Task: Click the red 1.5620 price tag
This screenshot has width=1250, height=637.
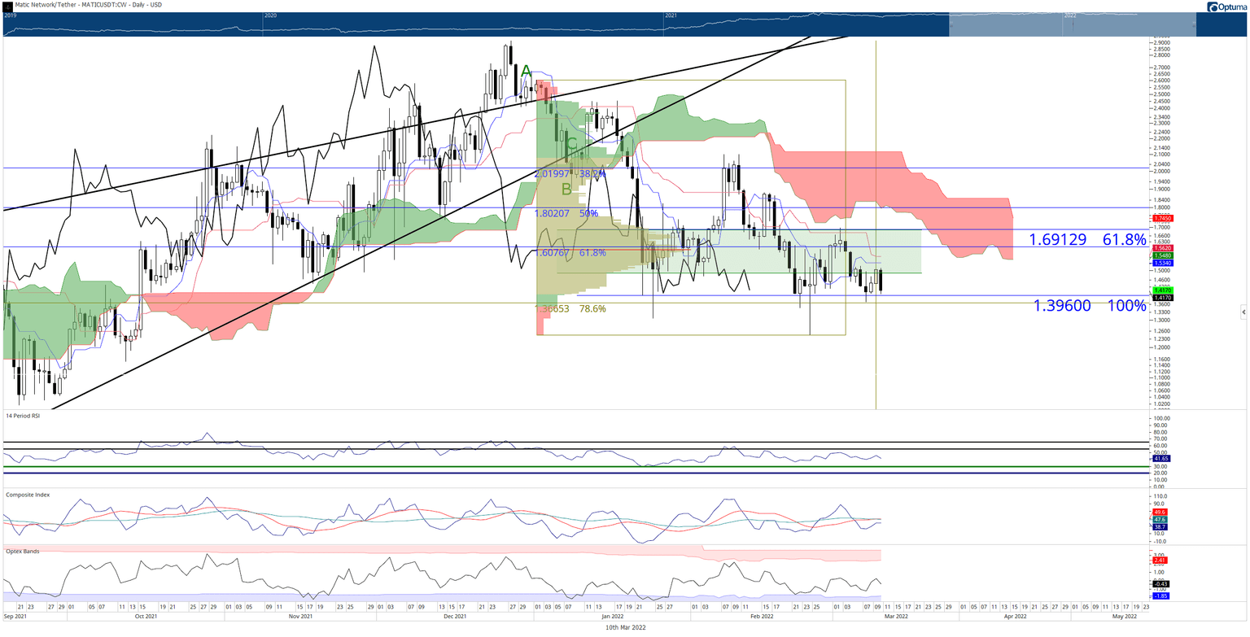Action: 1162,248
